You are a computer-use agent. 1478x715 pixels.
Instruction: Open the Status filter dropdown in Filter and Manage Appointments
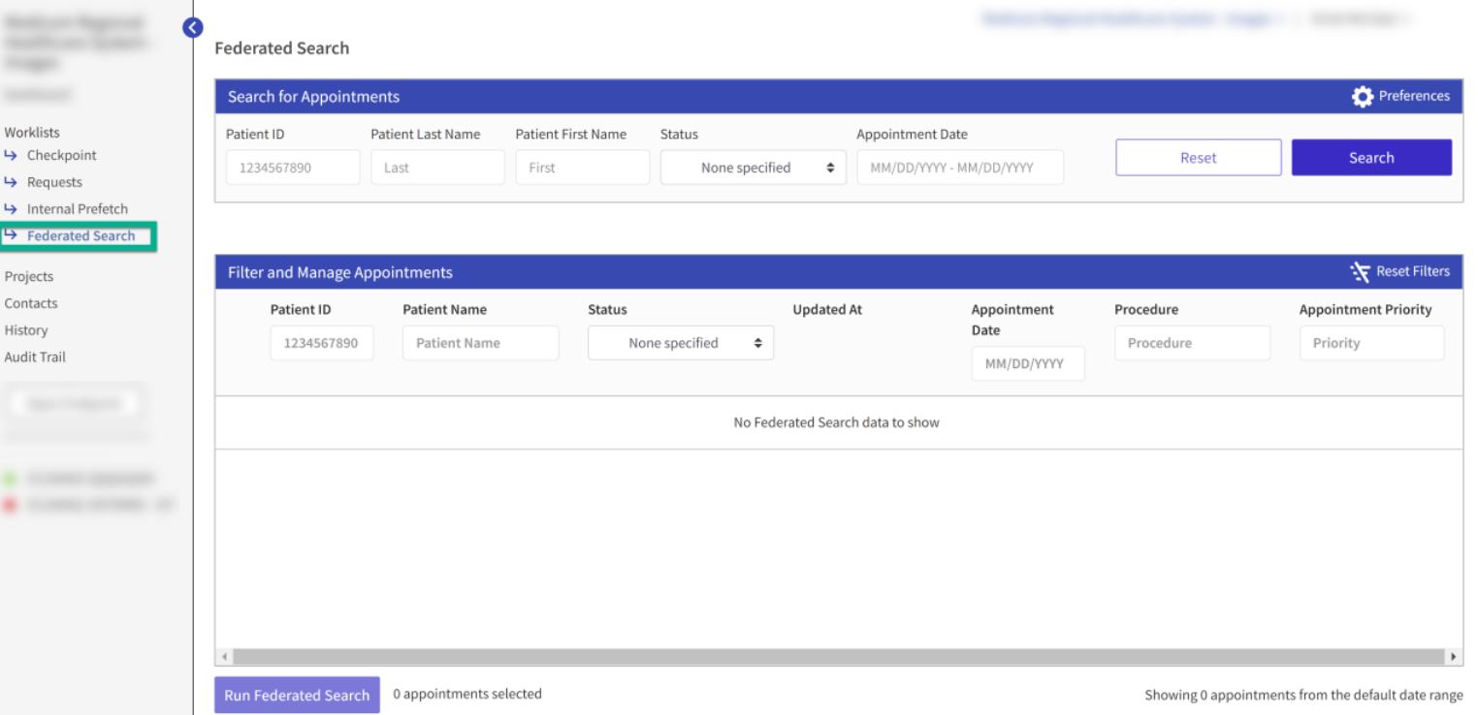pyautogui.click(x=680, y=342)
